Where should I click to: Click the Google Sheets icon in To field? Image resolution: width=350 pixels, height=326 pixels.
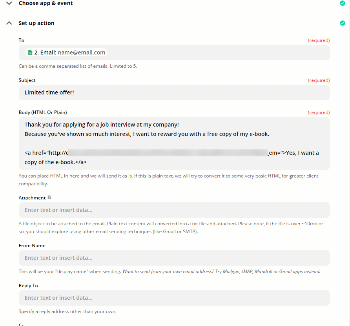click(x=30, y=53)
